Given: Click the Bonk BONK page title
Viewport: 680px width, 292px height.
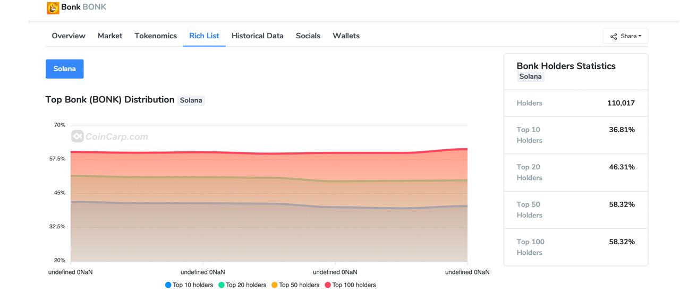Looking at the screenshot, I should 83,7.
